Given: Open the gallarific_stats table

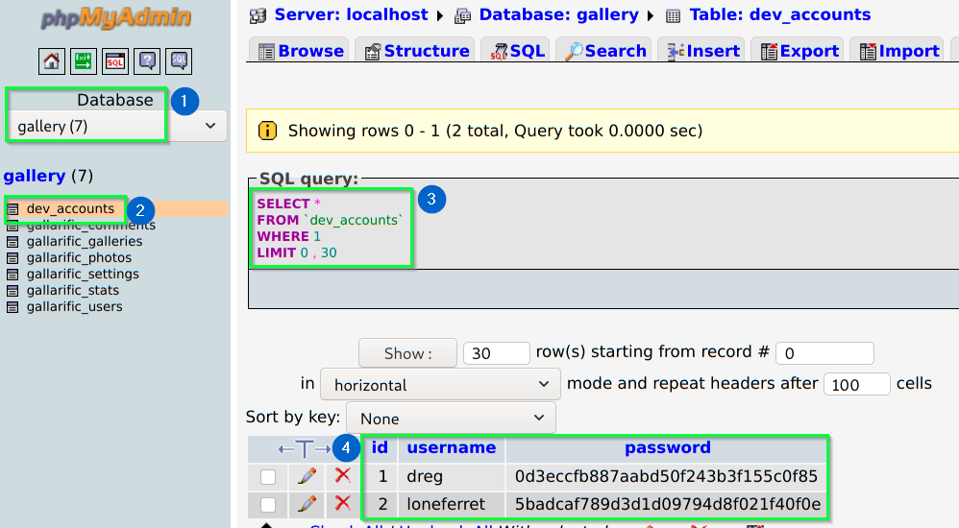Looking at the screenshot, I should [73, 291].
